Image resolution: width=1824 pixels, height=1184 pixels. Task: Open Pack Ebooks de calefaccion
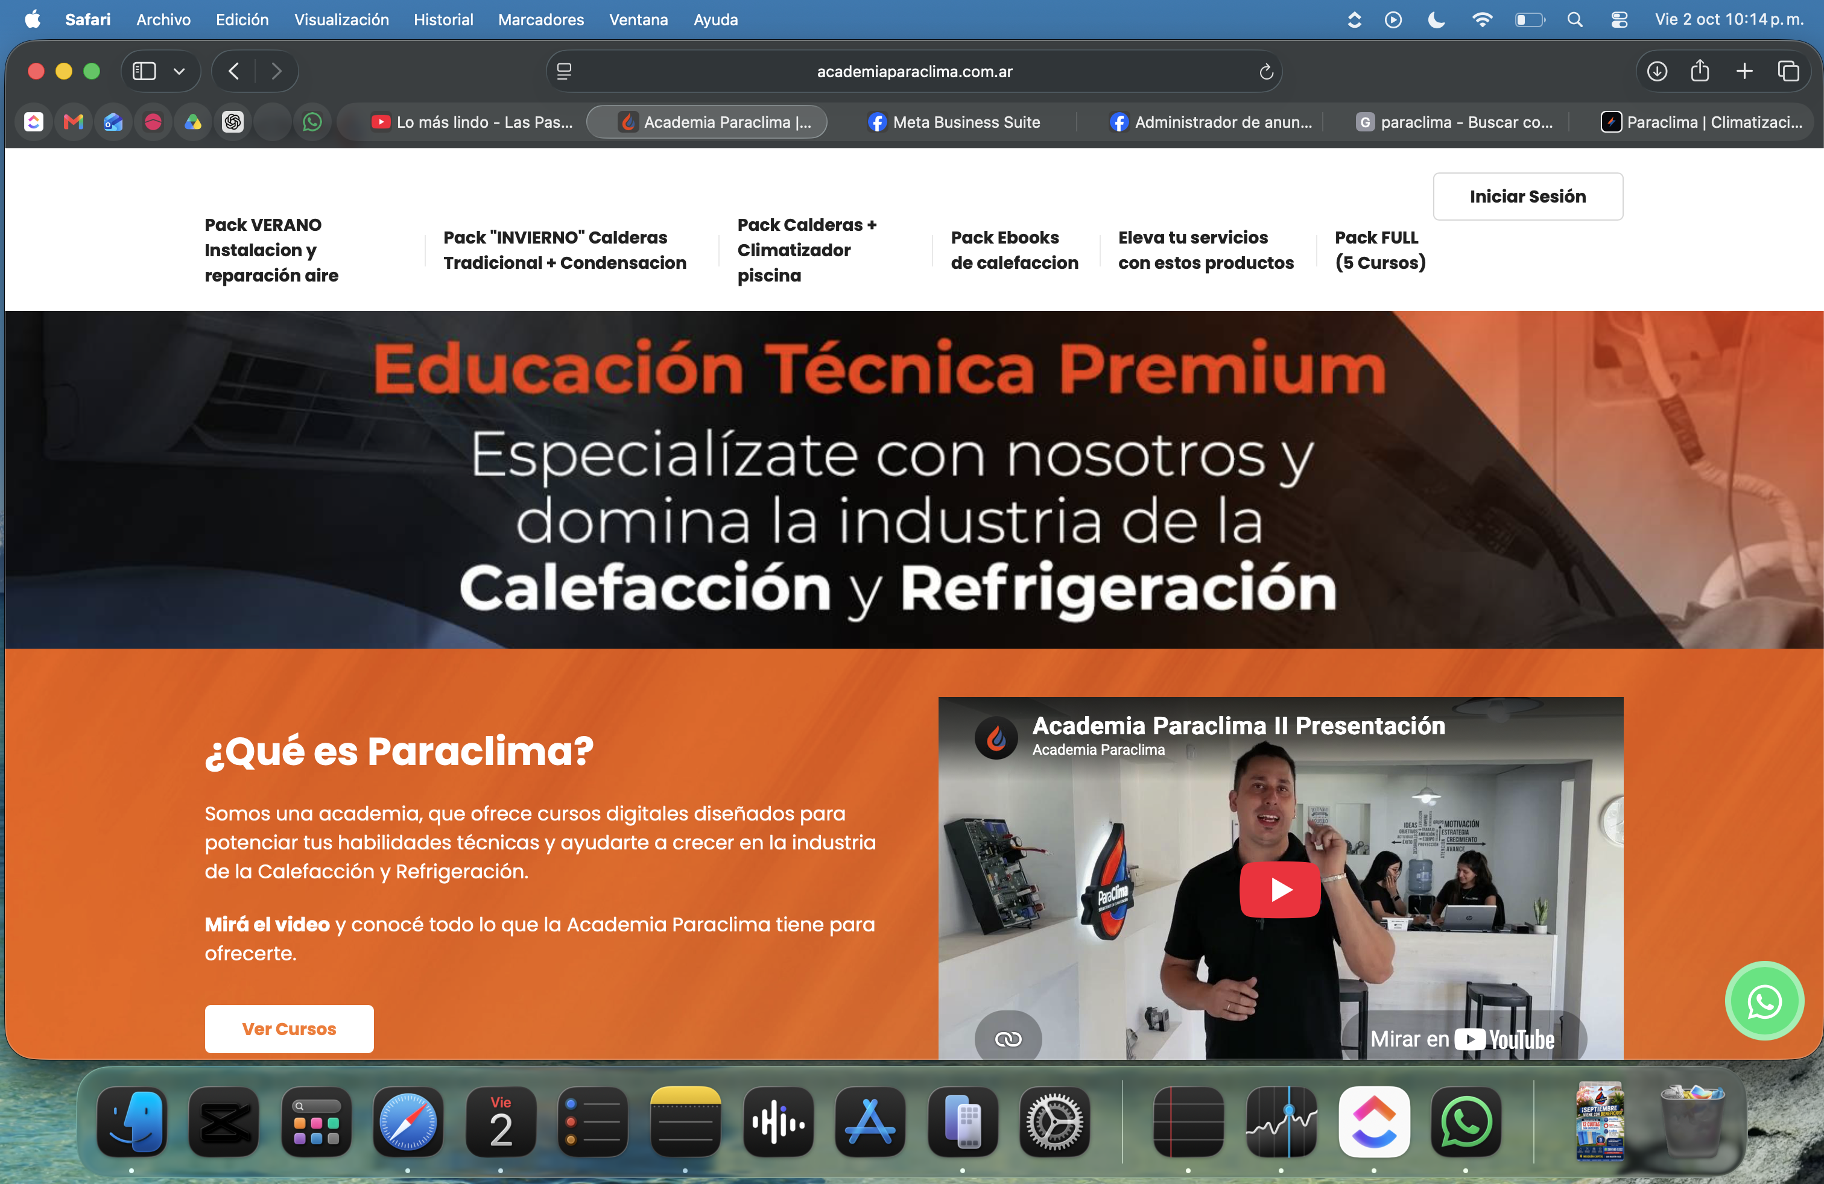1014,250
